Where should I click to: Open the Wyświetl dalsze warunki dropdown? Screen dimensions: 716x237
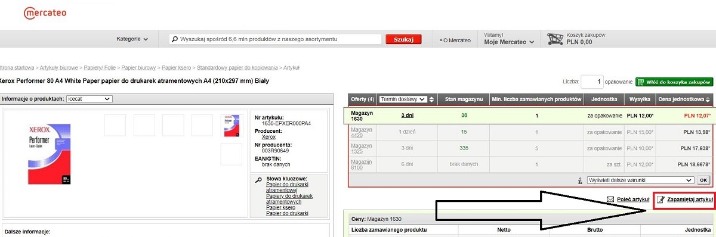[x=641, y=180]
